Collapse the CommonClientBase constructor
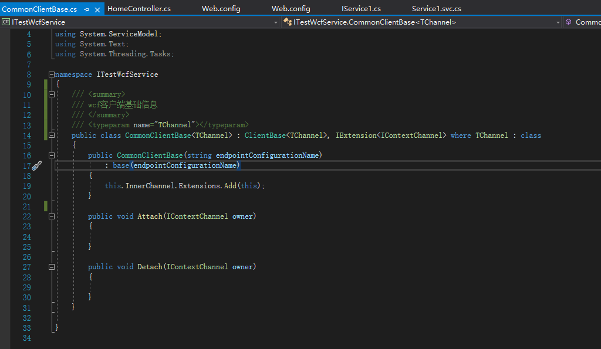This screenshot has width=601, height=349. [x=52, y=155]
